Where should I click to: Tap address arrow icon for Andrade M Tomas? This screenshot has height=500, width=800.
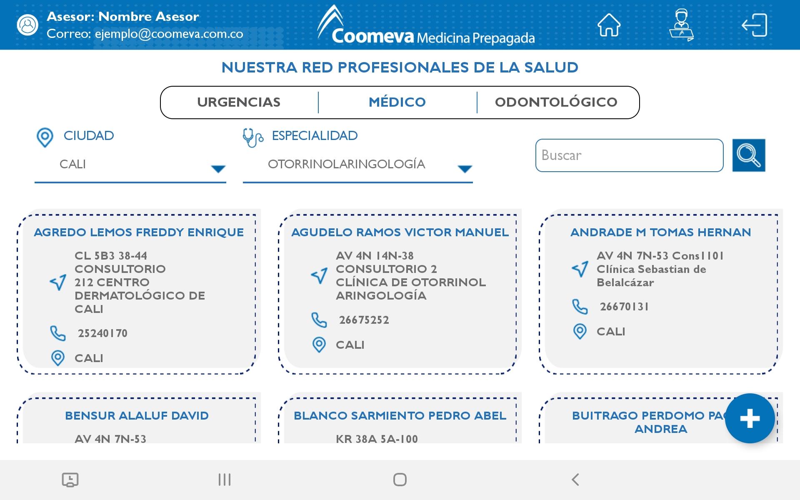[580, 269]
